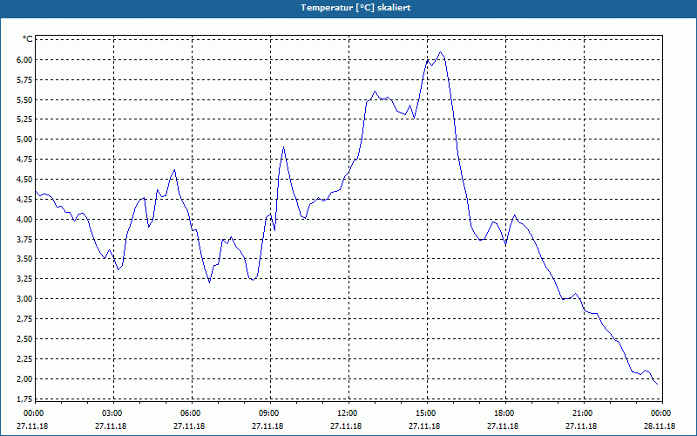Click the 'Temperatur [°C] skaliert' chart title
This screenshot has width=697, height=436.
click(355, 8)
